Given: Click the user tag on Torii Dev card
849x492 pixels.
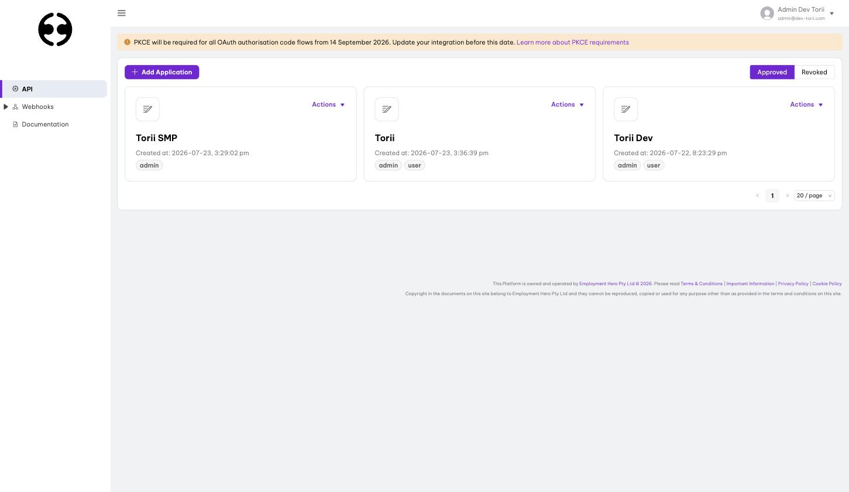Looking at the screenshot, I should (654, 165).
